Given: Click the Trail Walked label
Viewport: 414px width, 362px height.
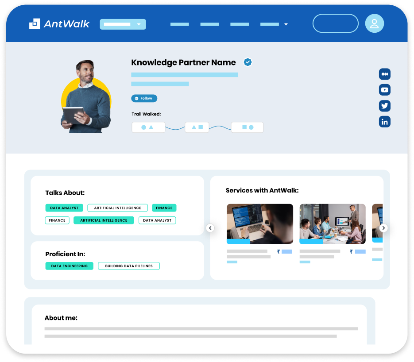Looking at the screenshot, I should tap(146, 114).
